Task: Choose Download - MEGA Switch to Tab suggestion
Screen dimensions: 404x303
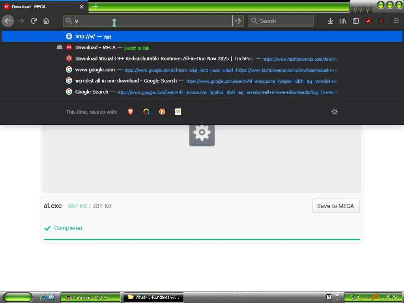Action: coord(202,48)
